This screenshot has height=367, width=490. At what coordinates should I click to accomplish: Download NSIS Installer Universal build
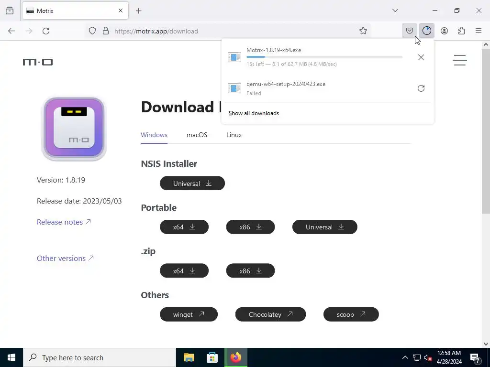[x=192, y=183]
